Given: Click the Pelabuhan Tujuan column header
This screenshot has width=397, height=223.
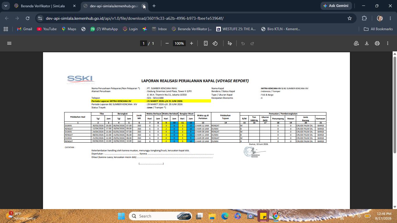Looking at the screenshot, I should pos(226,117).
